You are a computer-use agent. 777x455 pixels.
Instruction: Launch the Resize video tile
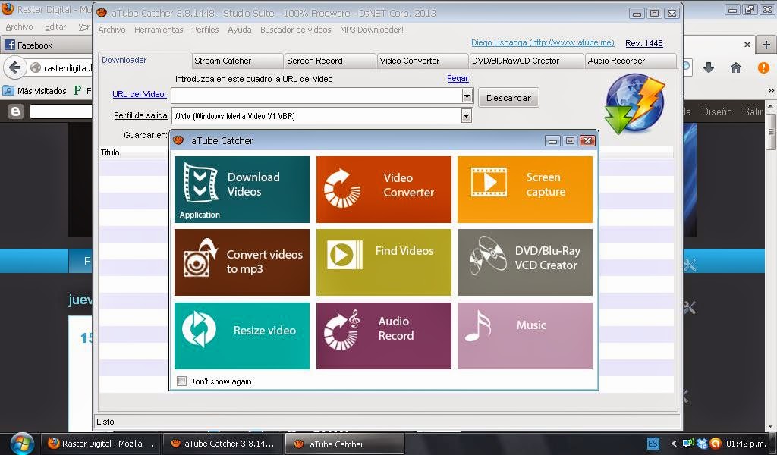point(242,336)
